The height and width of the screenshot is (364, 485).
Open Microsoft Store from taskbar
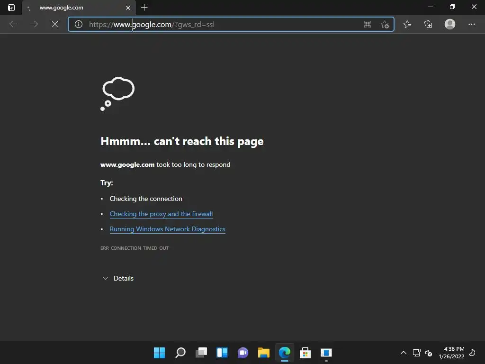click(x=305, y=353)
